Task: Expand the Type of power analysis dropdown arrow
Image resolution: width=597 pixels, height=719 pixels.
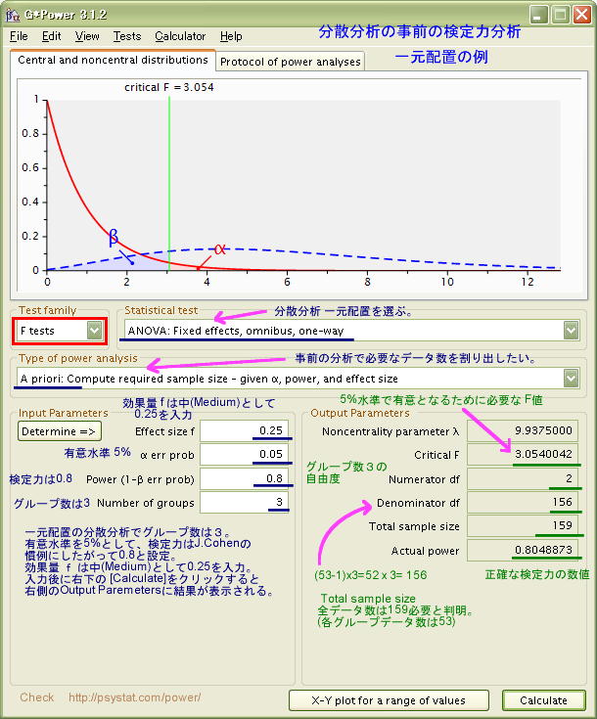Action: [571, 379]
